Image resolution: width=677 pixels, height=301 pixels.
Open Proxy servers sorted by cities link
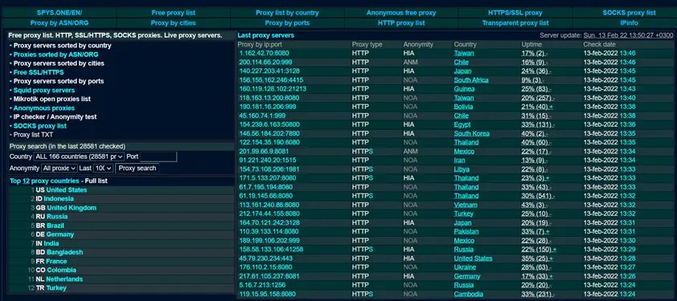click(59, 63)
